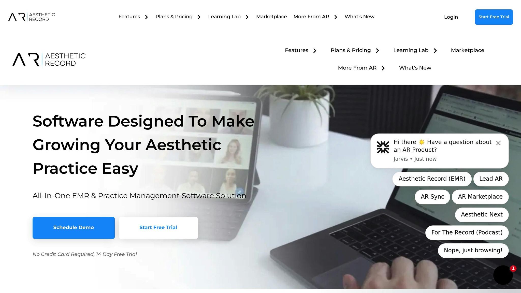Dismiss the Jarvis chat message

(498, 143)
